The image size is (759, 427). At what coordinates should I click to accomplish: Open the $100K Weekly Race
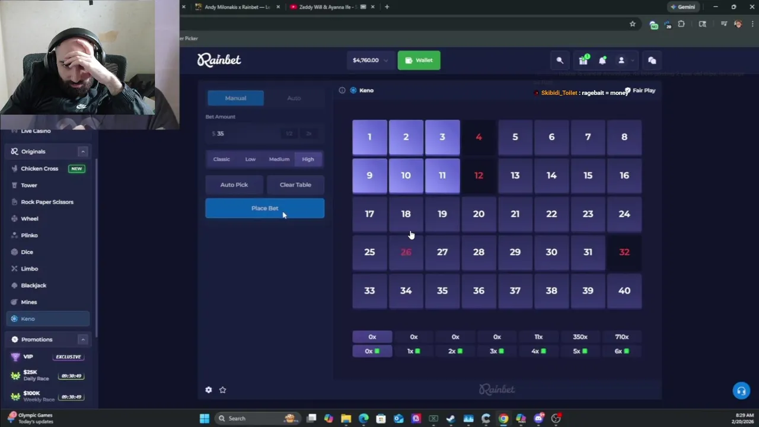point(47,396)
